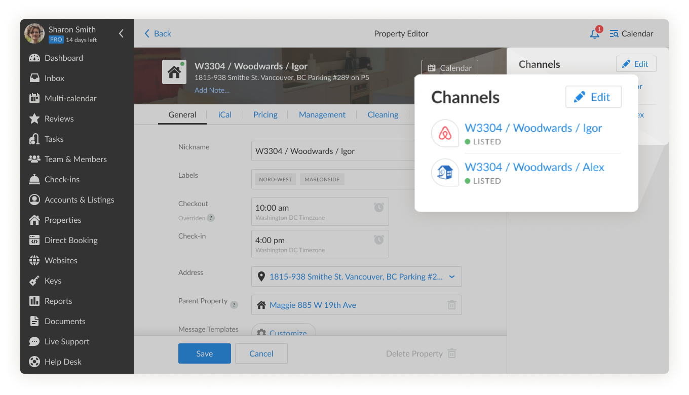This screenshot has height=395, width=689.
Task: Click the Checkout time field
Action: [x=320, y=212]
